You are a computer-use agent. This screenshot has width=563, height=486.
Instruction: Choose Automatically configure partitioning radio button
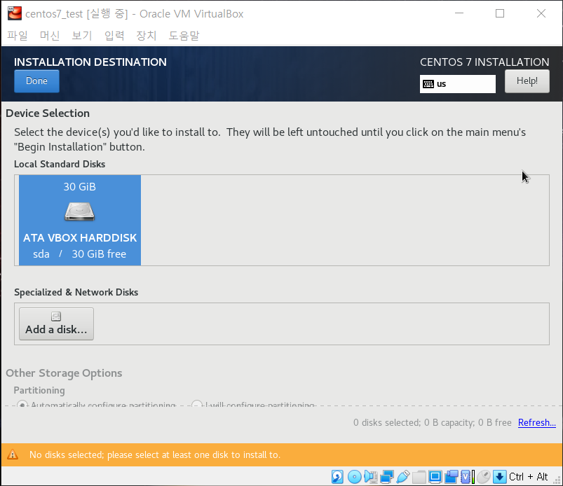[22, 404]
